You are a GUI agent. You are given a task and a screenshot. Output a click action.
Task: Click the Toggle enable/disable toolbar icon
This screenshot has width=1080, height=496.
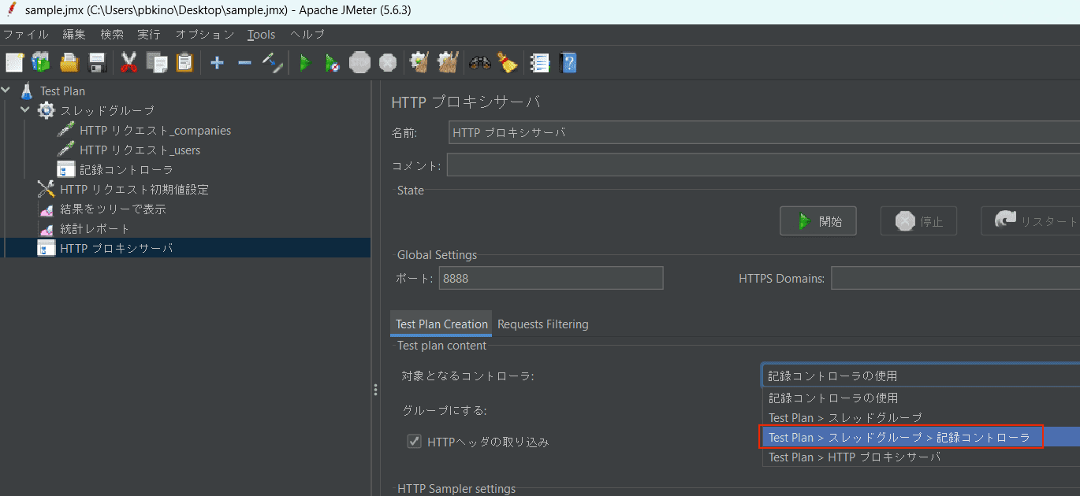click(x=272, y=63)
